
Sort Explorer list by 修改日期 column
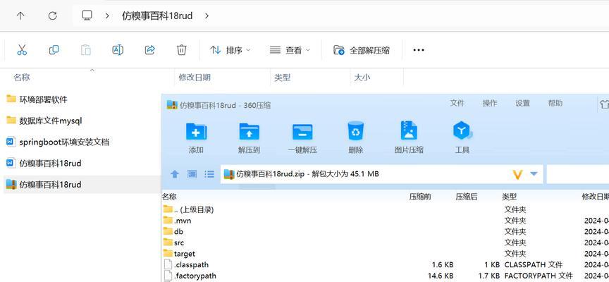pyautogui.click(x=195, y=78)
